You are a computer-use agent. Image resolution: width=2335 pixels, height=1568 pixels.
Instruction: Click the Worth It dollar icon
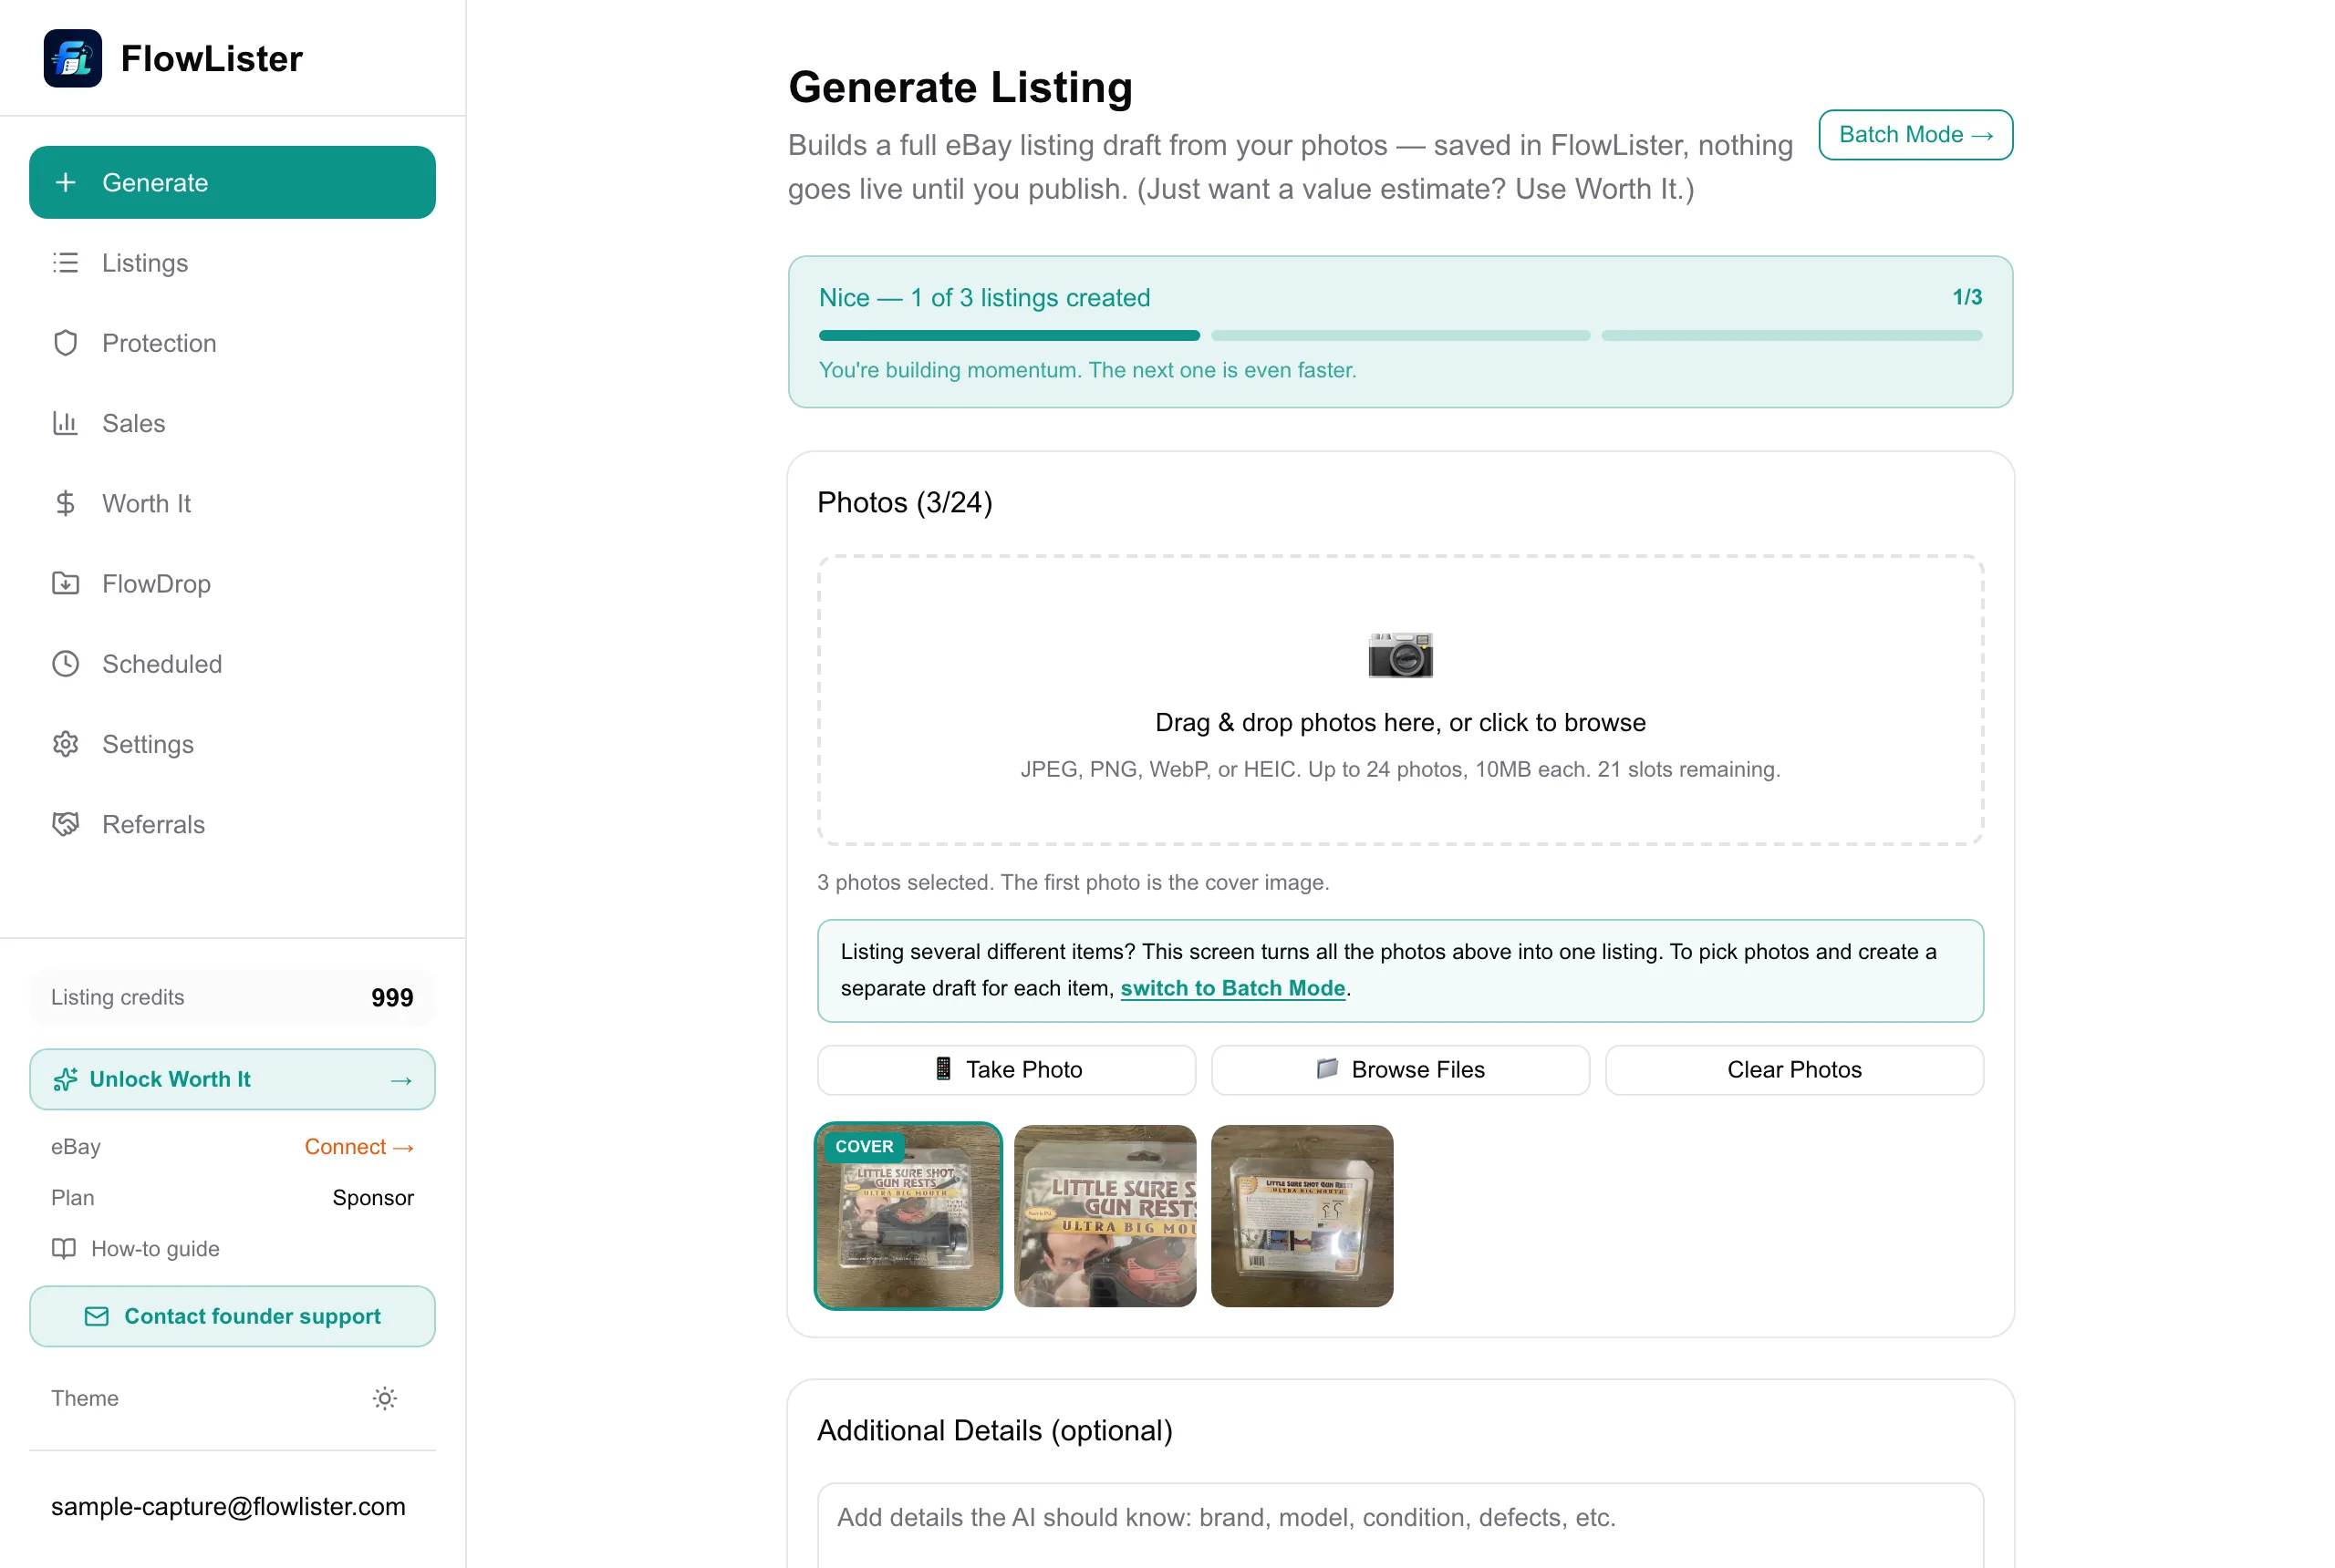66,503
